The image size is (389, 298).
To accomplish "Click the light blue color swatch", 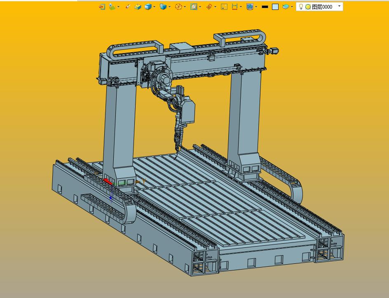I will click(x=275, y=7).
